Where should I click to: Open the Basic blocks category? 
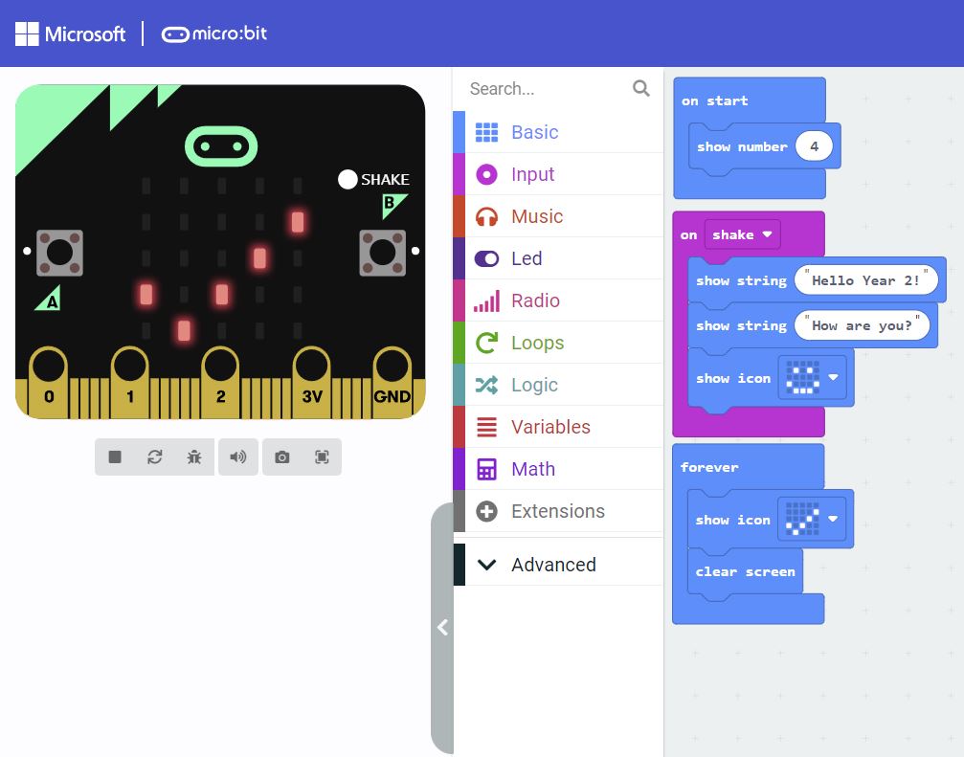point(489,132)
